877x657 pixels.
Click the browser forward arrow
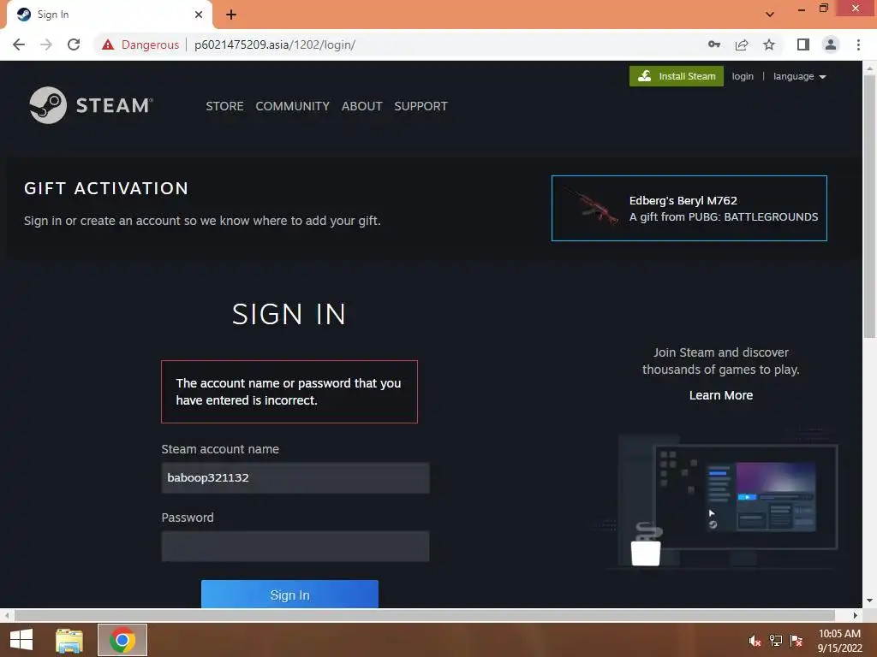46,44
